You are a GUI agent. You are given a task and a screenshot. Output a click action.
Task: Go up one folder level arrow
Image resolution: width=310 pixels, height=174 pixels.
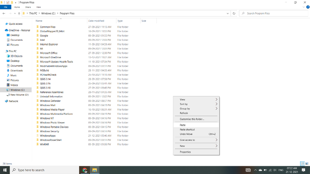pyautogui.click(x=19, y=14)
